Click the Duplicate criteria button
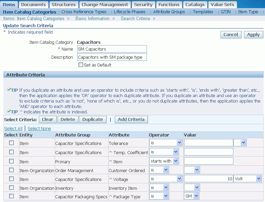The width and height of the screenshot is (265, 202). (x=93, y=120)
